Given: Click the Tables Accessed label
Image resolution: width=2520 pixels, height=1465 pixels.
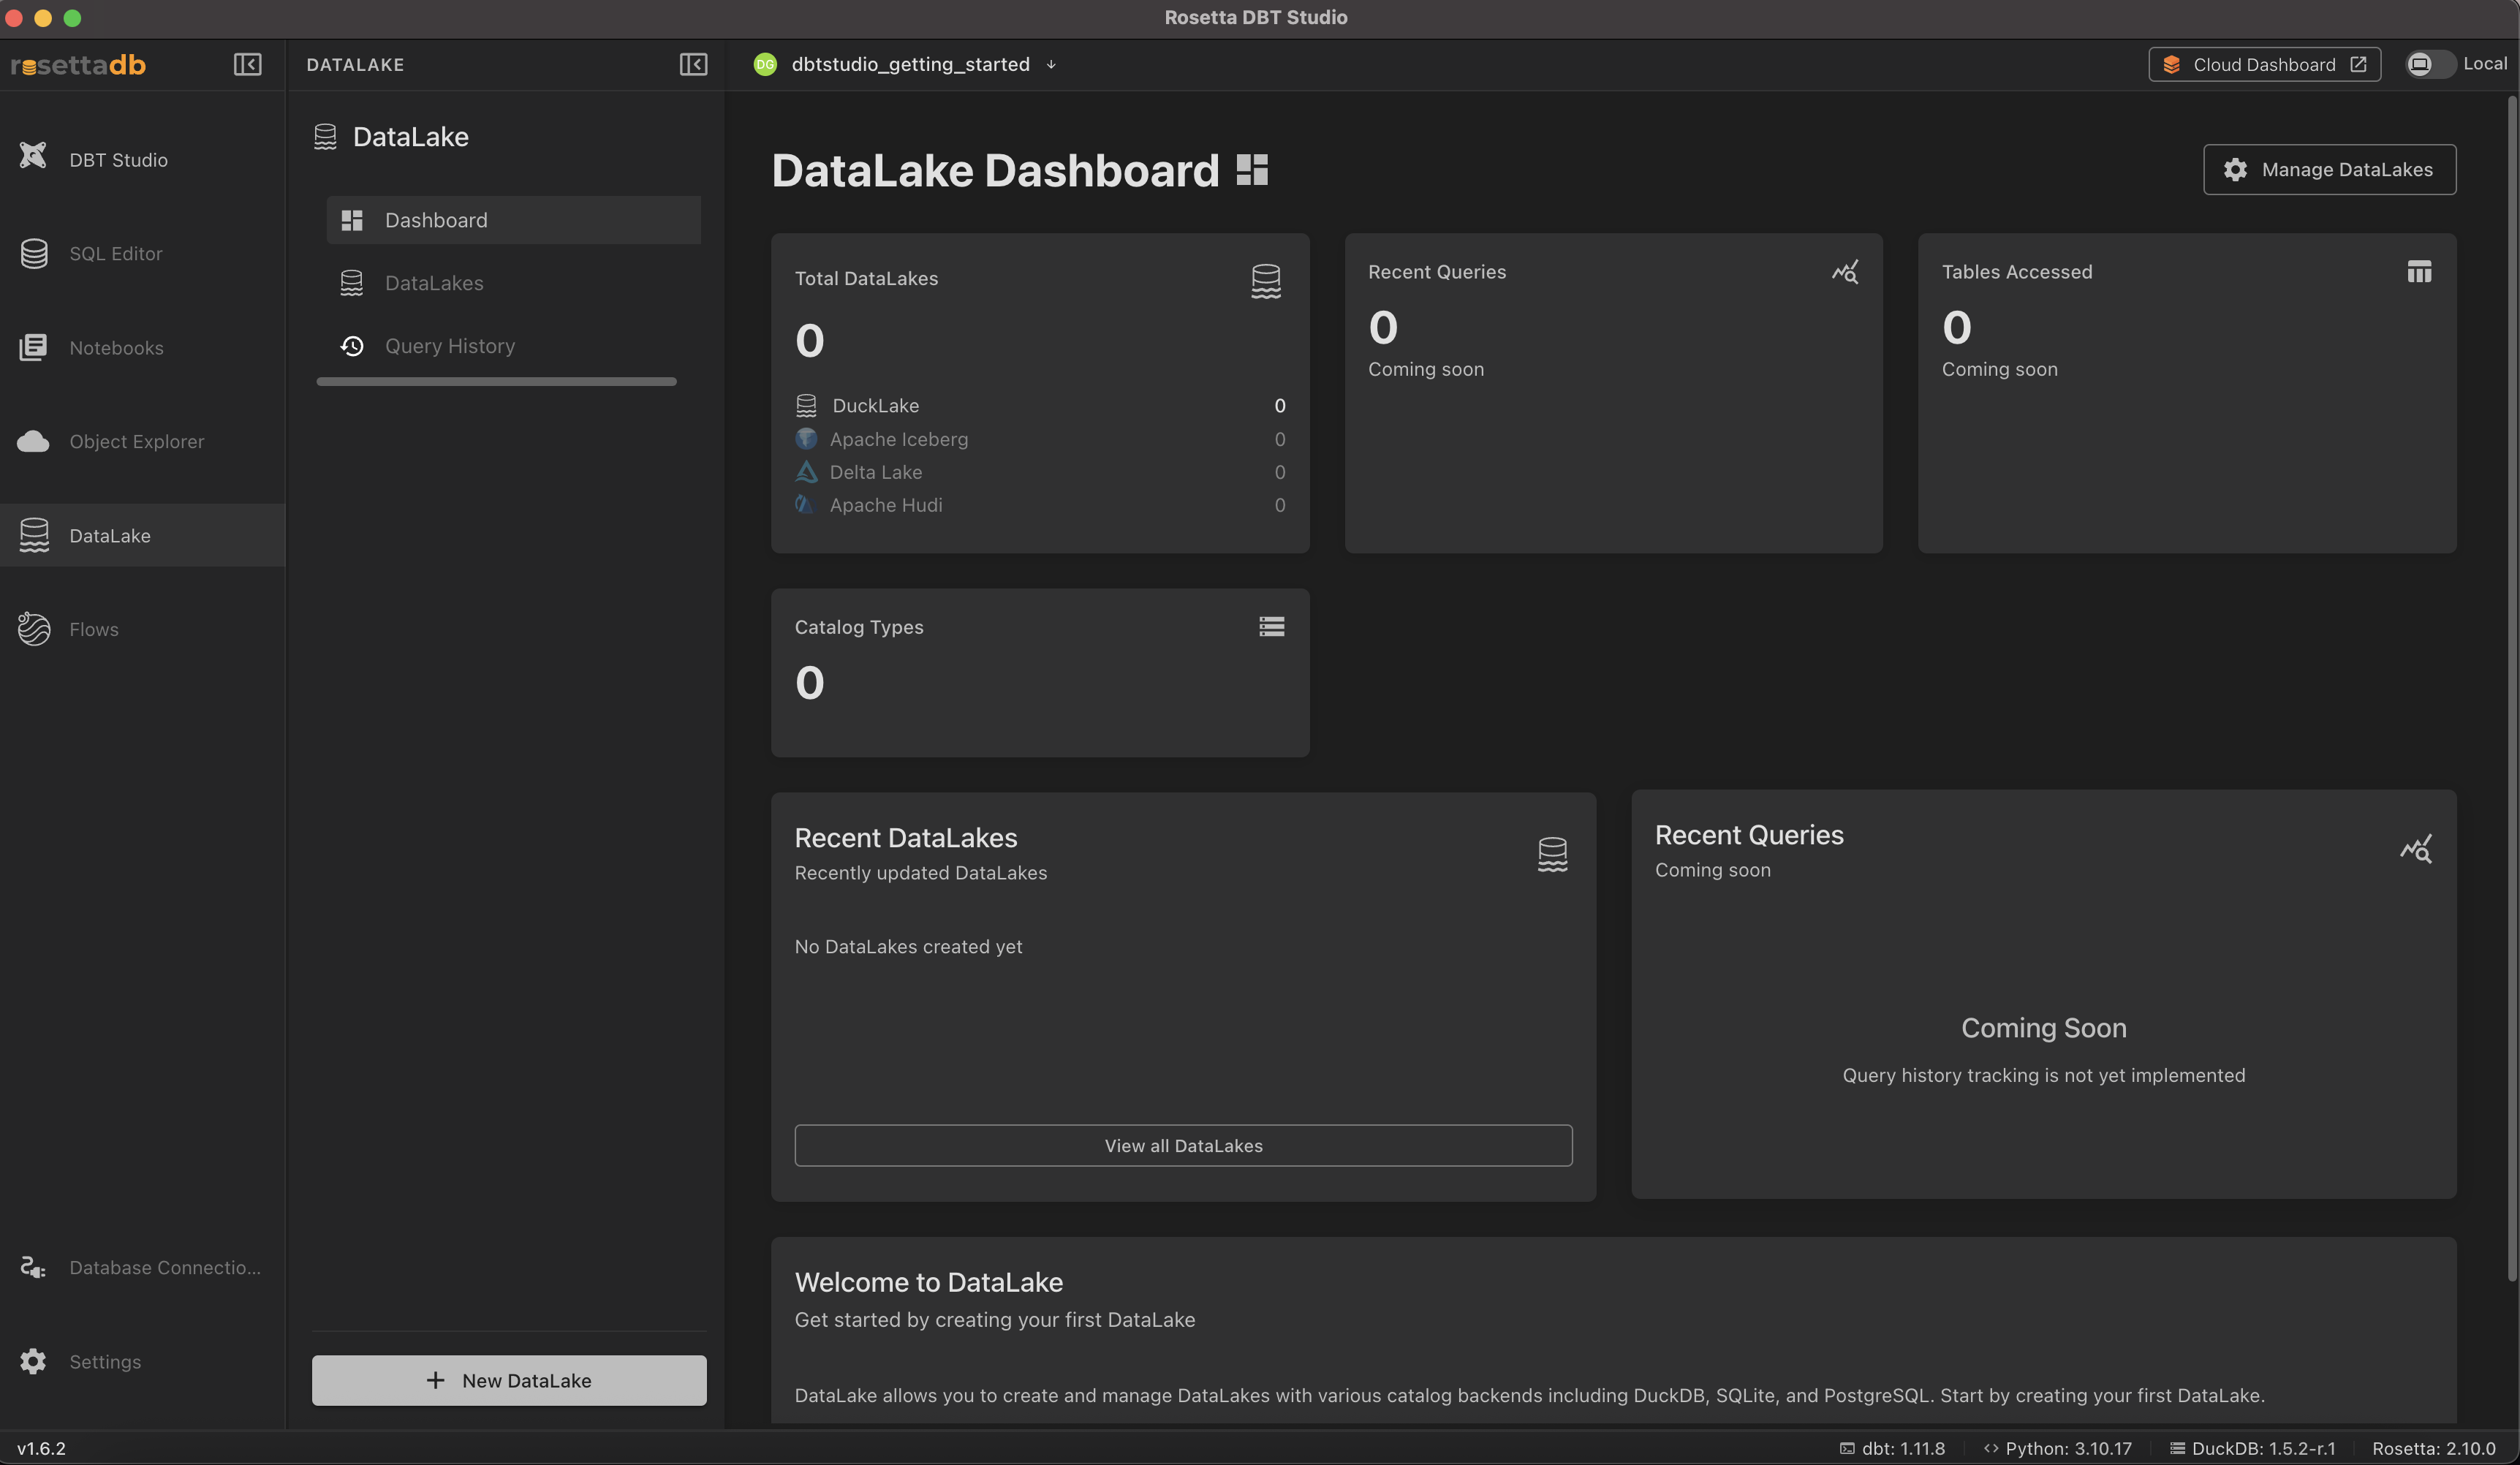Looking at the screenshot, I should coord(2016,271).
